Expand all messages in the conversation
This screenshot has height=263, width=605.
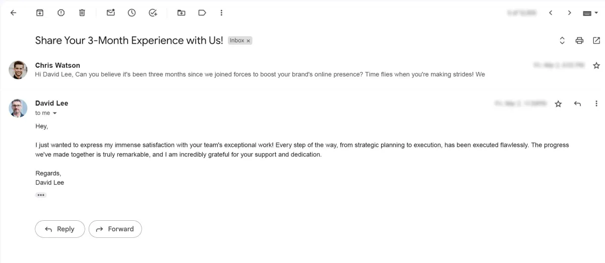(562, 41)
